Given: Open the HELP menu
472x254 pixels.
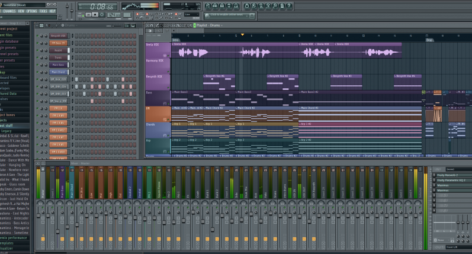Looking at the screenshot, I should tap(52, 11).
